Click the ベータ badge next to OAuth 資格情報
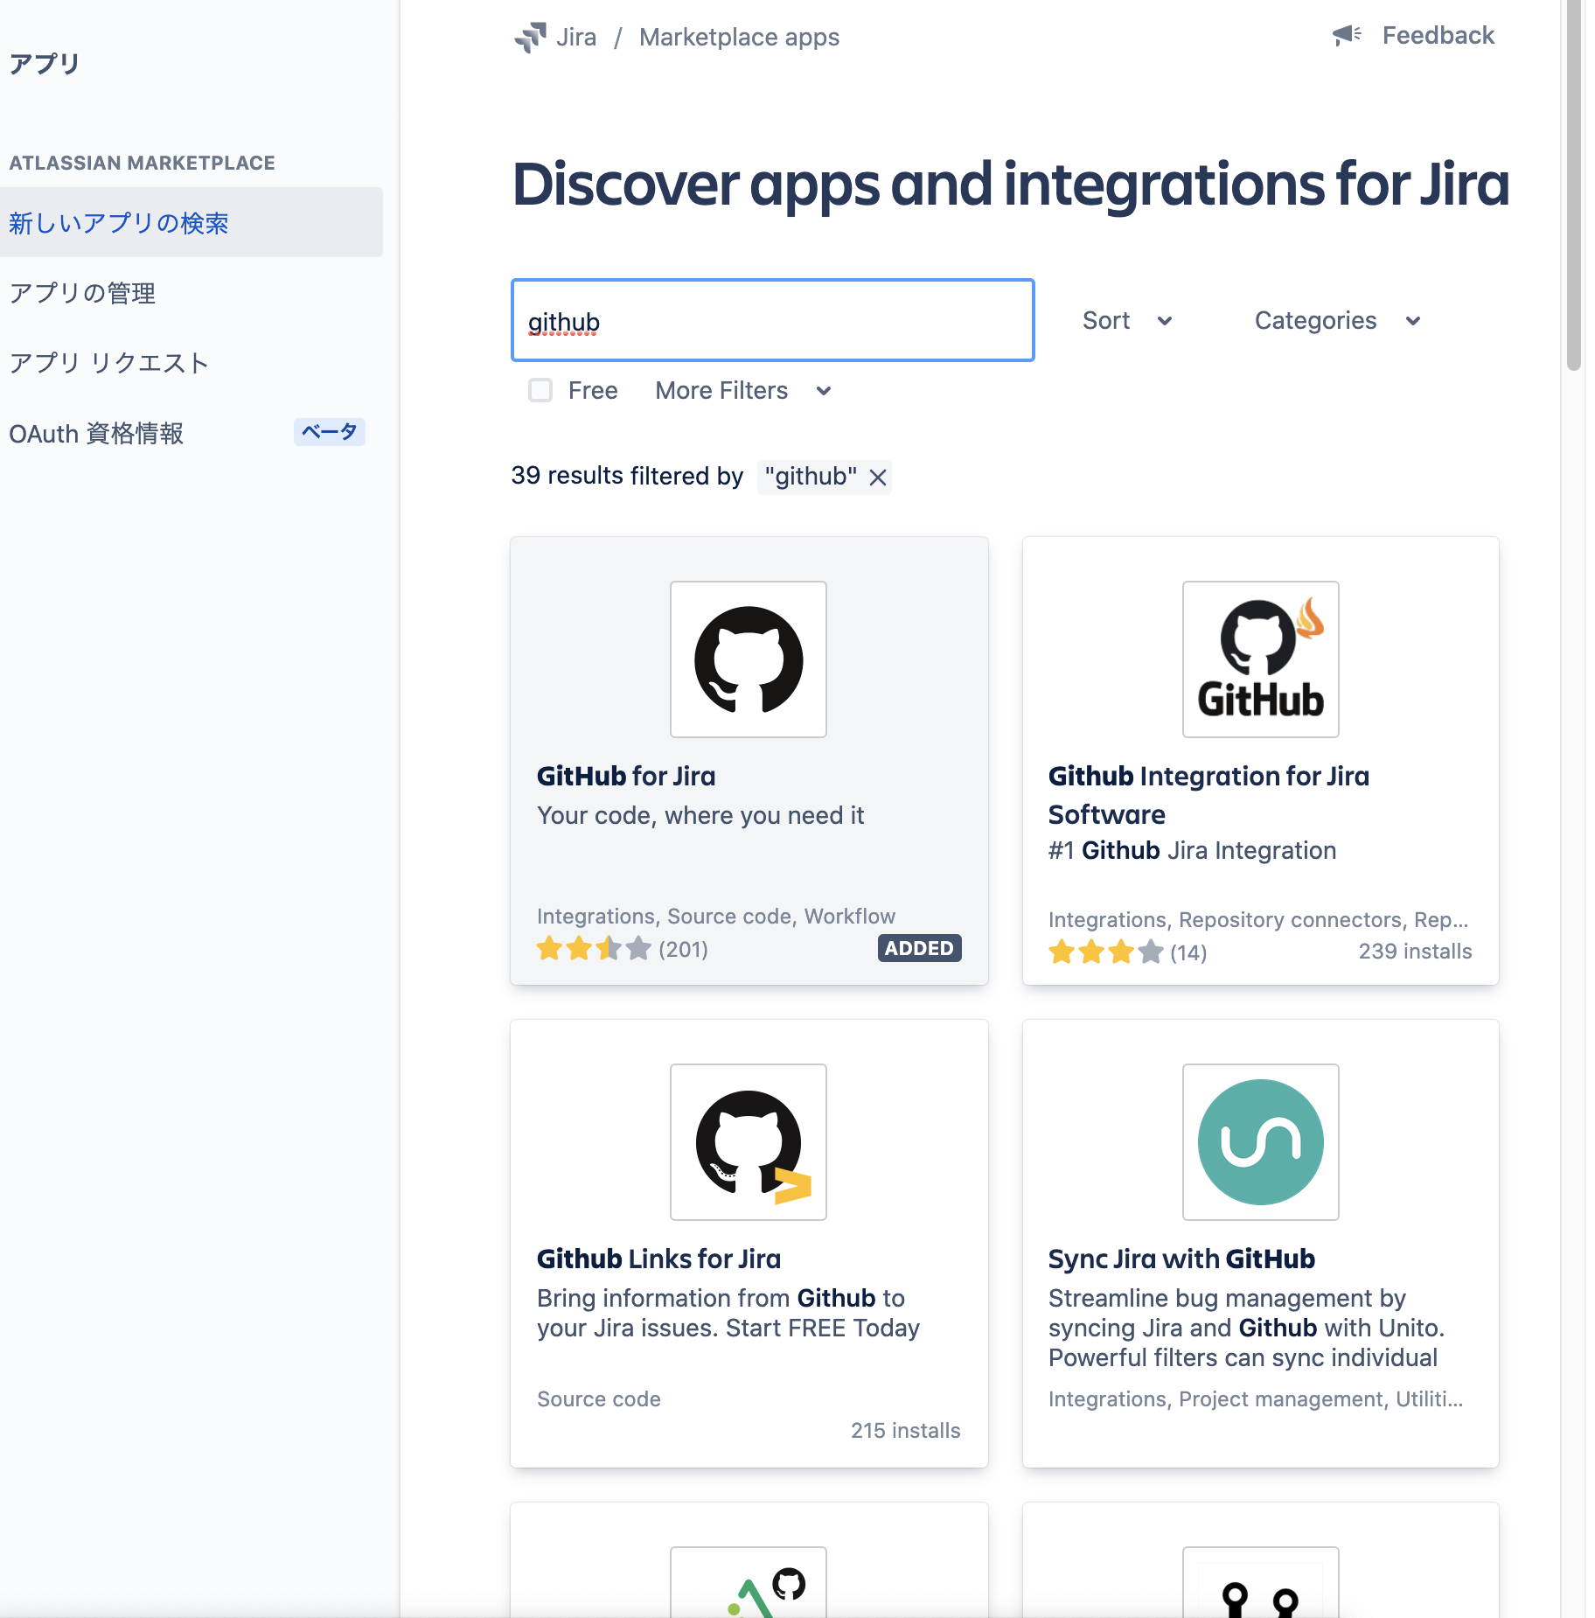The width and height of the screenshot is (1595, 1618). click(329, 432)
